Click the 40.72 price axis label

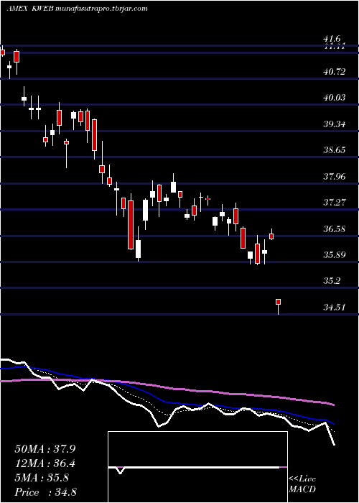pos(335,72)
